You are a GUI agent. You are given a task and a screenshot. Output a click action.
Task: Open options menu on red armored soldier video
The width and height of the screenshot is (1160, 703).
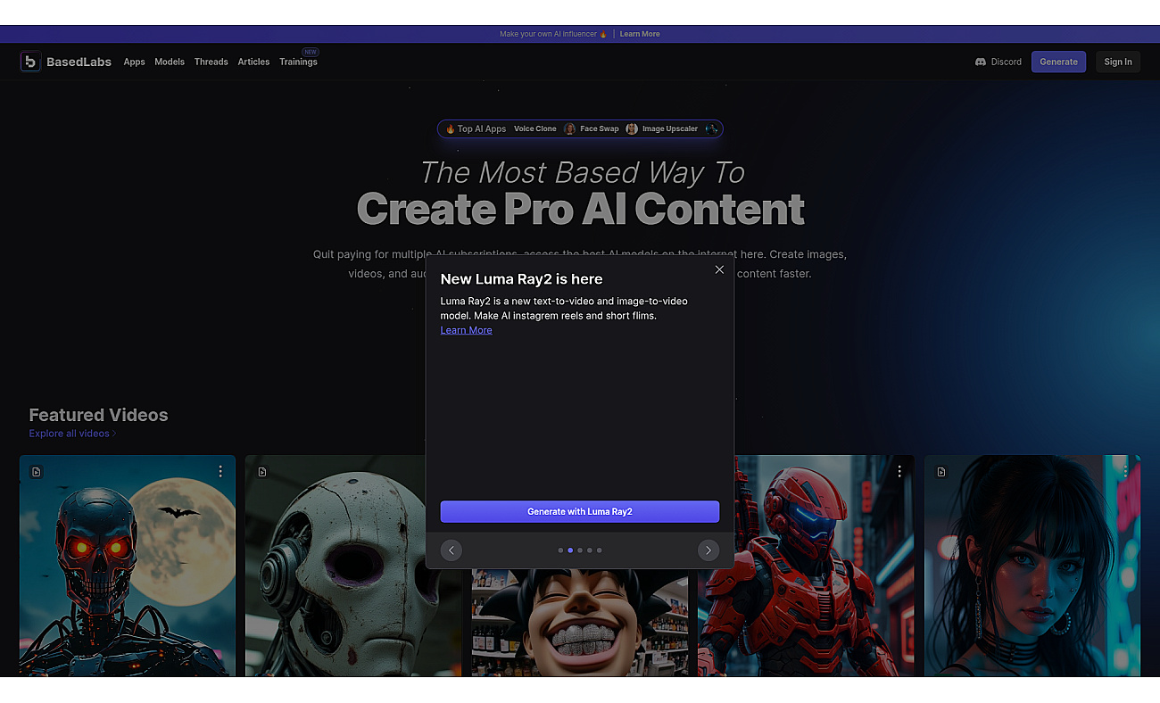(x=899, y=471)
